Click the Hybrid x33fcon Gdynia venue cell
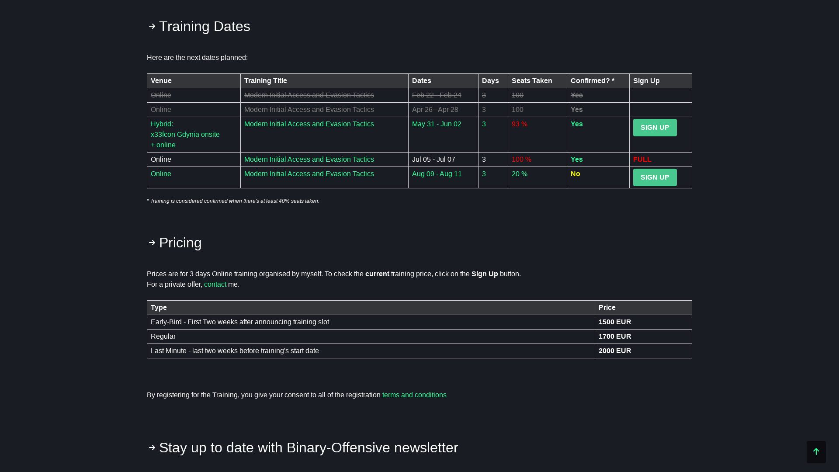The image size is (839, 472). point(194,135)
